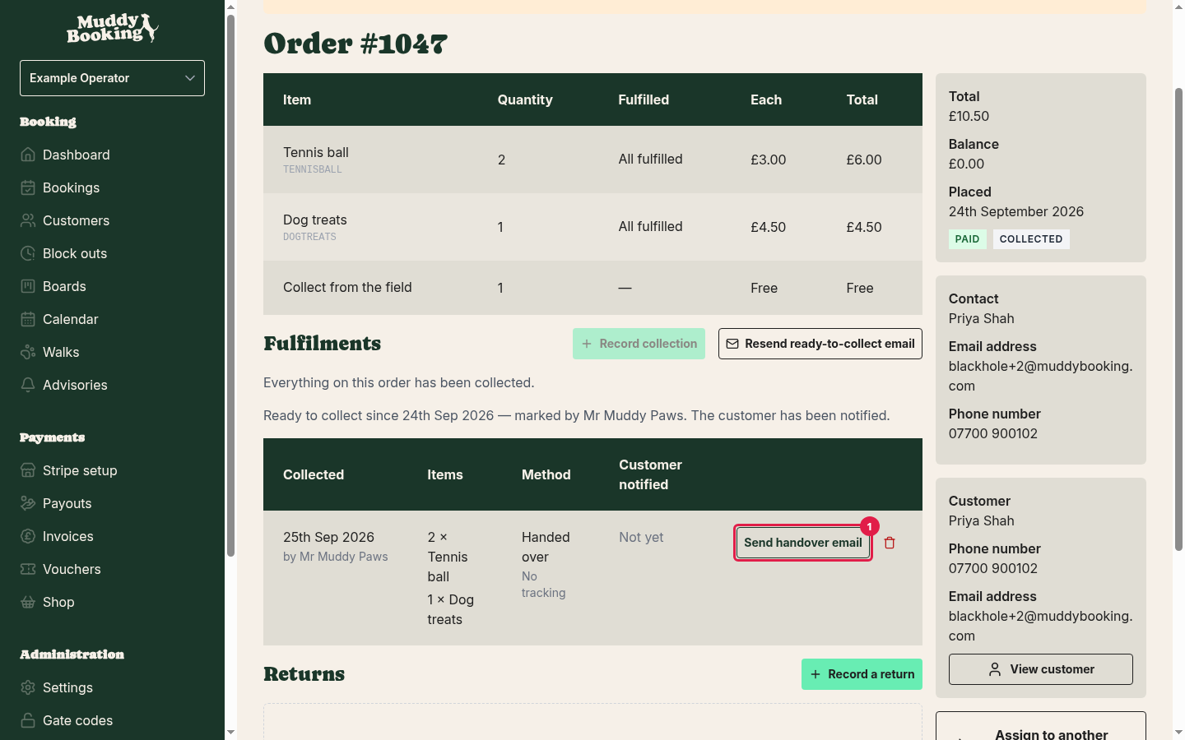Click the Dog treats item name
Screen dimensions: 1185x740
315,220
